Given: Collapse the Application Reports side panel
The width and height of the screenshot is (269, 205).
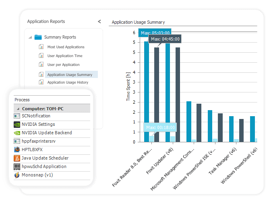Looking at the screenshot, I should pyautogui.click(x=99, y=22).
